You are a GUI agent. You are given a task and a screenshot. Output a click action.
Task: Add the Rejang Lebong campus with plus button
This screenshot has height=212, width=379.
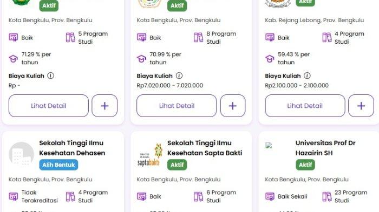pyautogui.click(x=361, y=106)
